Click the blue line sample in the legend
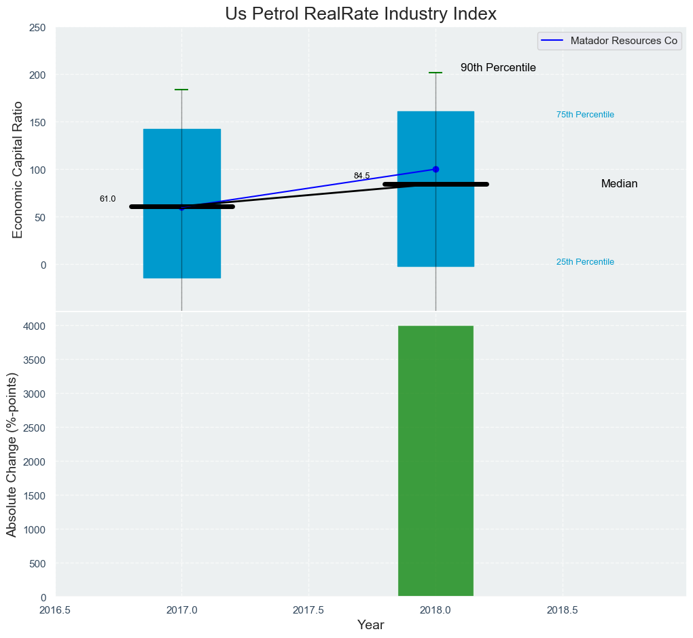Viewport: 693px width, 638px height. (x=552, y=41)
